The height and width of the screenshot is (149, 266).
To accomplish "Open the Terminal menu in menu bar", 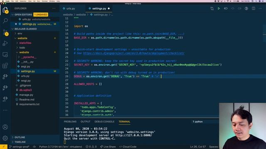I will click(x=44, y=1).
